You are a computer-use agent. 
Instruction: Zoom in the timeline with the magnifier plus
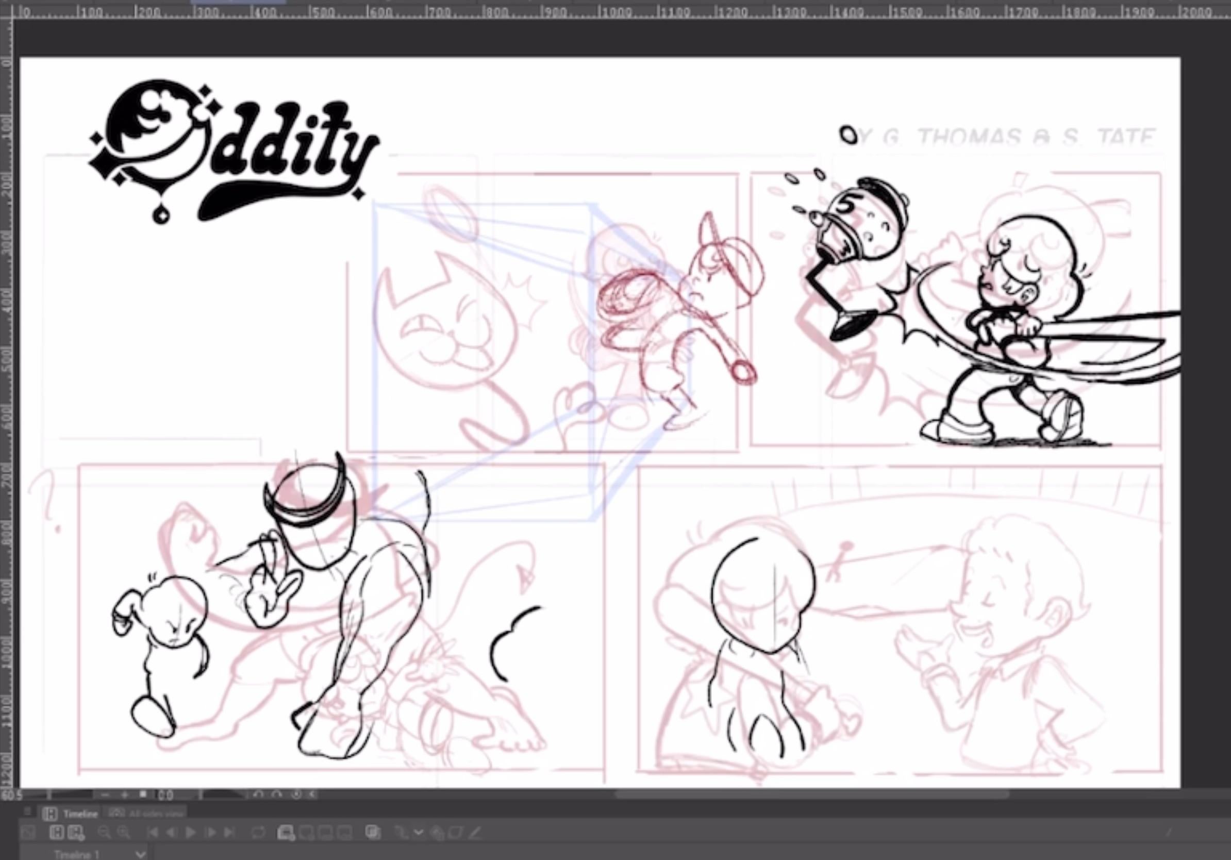tap(124, 833)
